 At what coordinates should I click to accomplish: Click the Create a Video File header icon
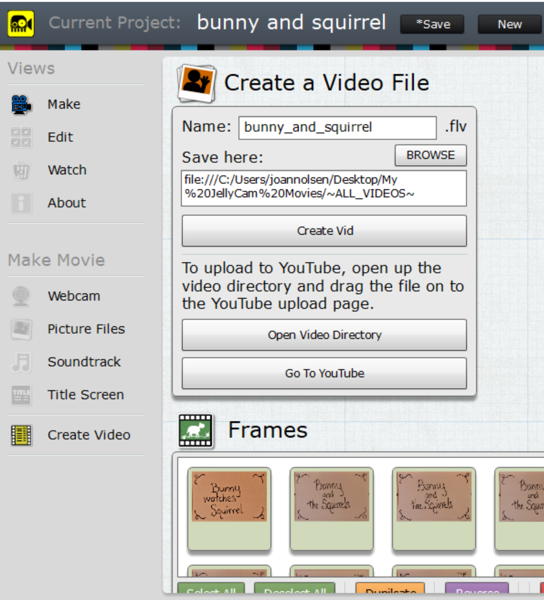194,79
